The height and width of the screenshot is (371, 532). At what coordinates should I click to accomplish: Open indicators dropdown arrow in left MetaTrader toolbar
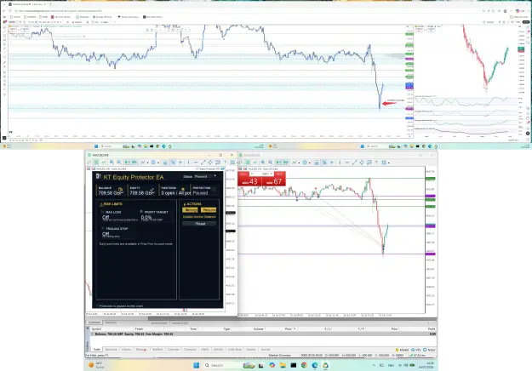click(147, 163)
